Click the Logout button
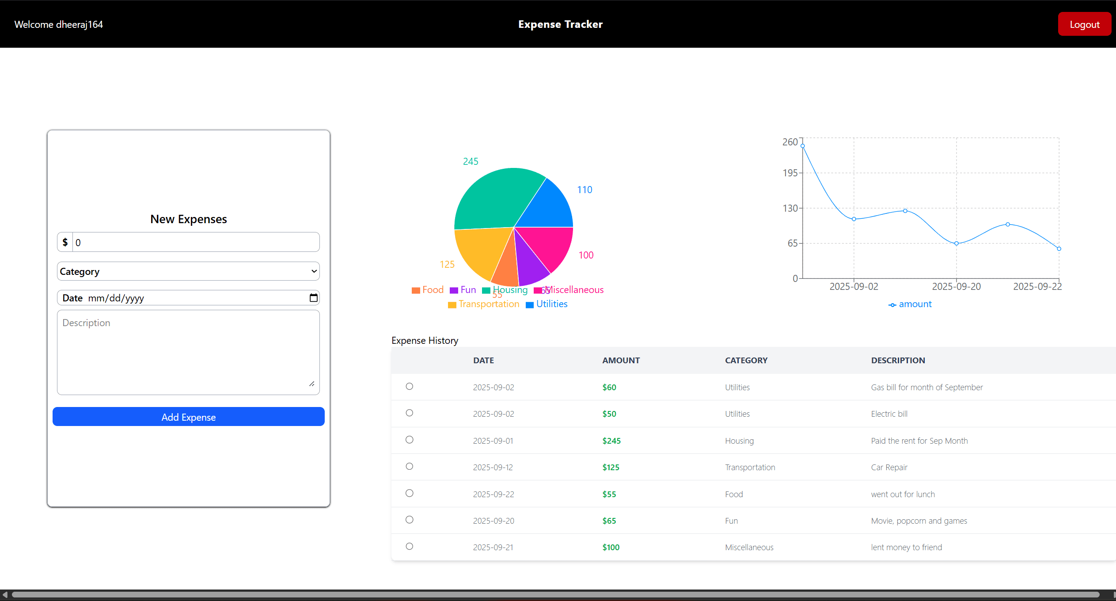 pyautogui.click(x=1085, y=24)
